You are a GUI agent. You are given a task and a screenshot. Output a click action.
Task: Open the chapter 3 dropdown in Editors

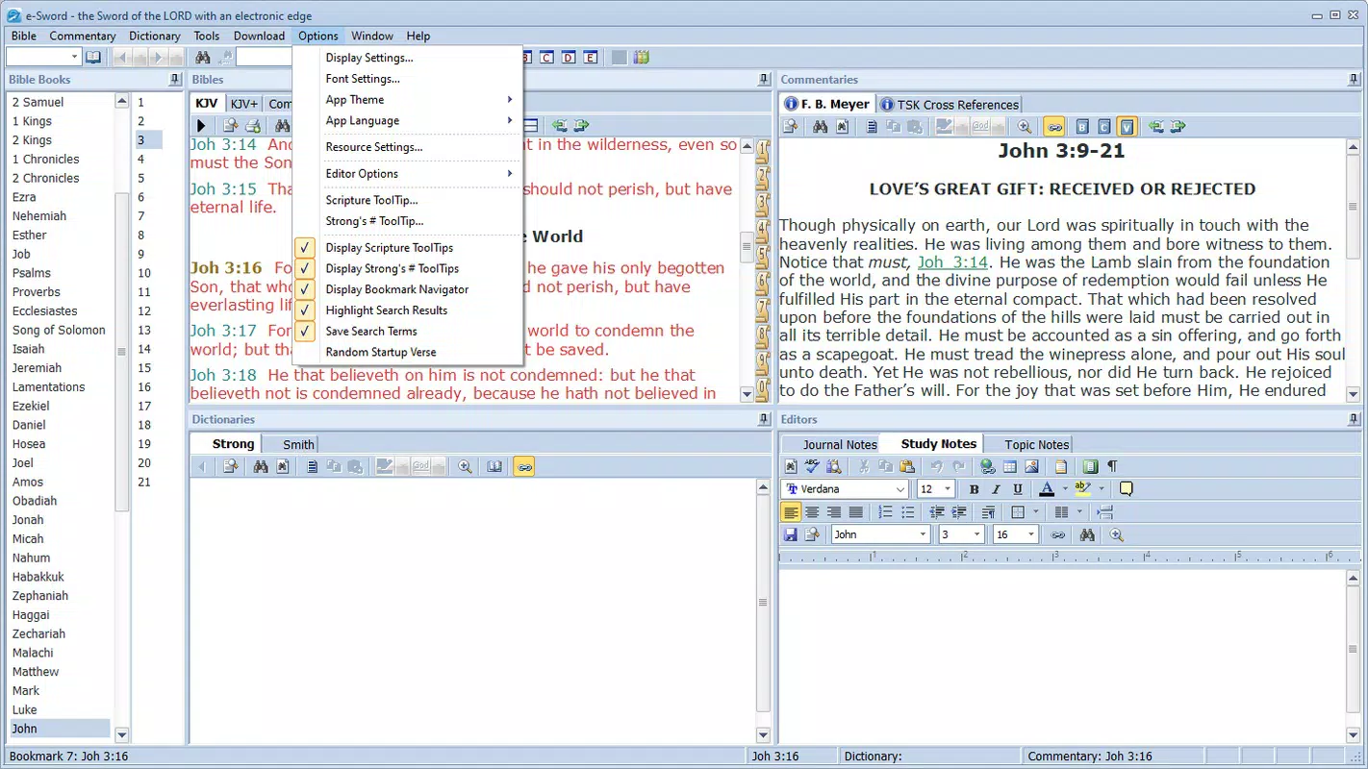(977, 534)
